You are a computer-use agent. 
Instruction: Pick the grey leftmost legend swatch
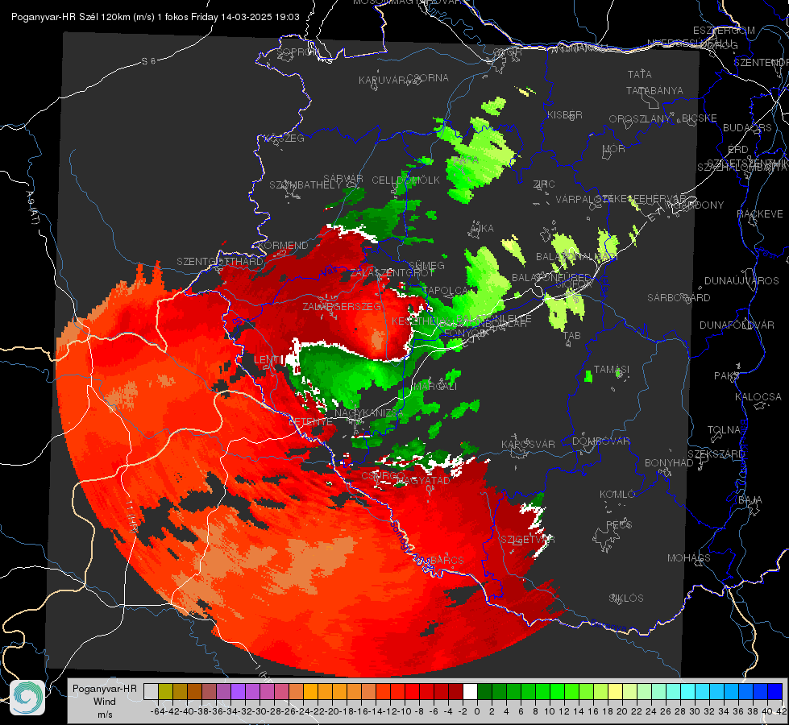click(x=151, y=691)
